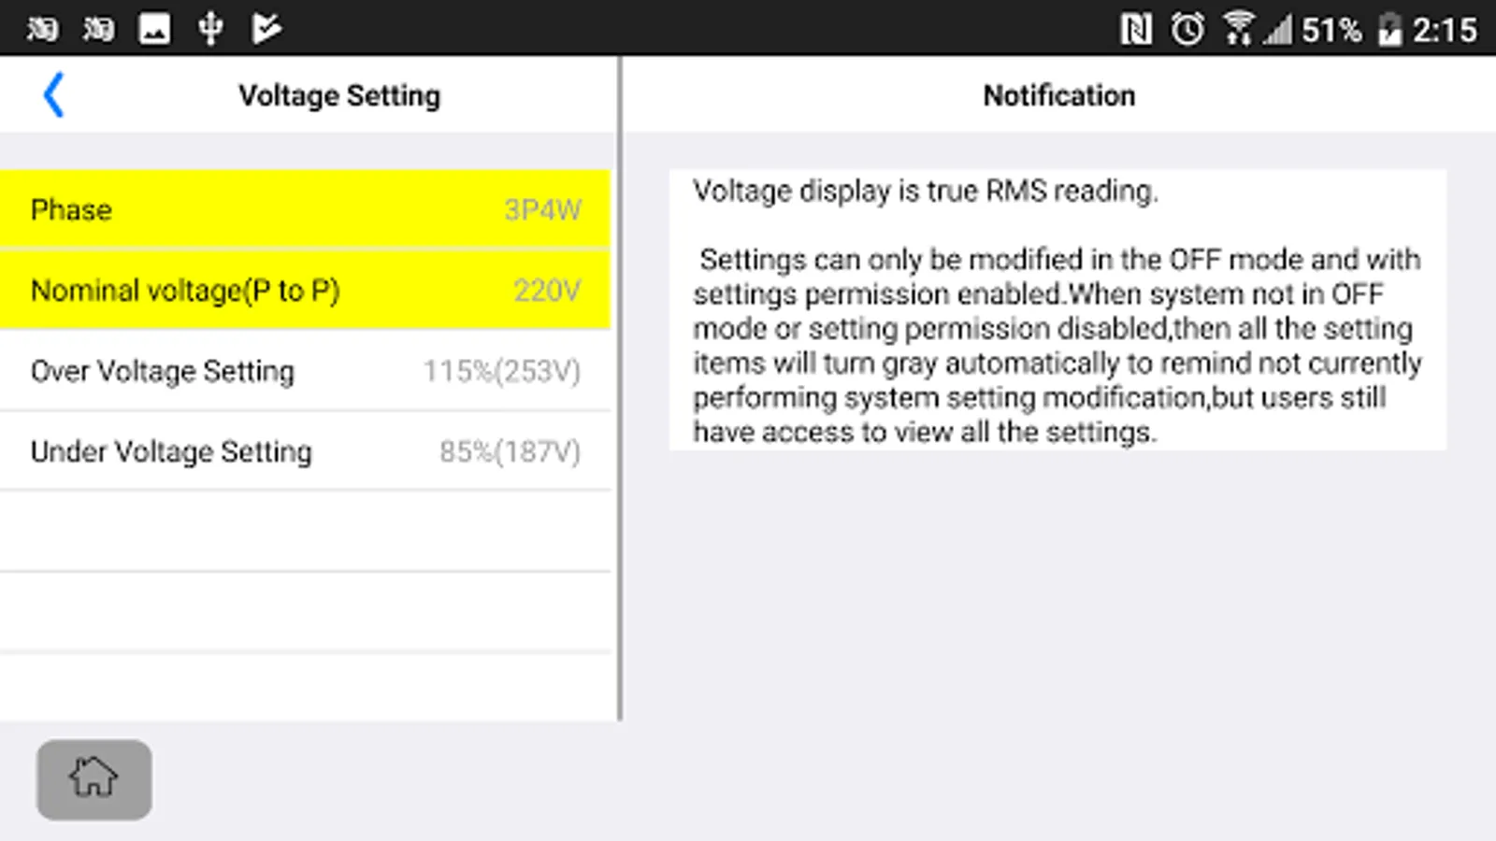The width and height of the screenshot is (1496, 841).
Task: Select the 3P4W phase value
Action: 542,209
